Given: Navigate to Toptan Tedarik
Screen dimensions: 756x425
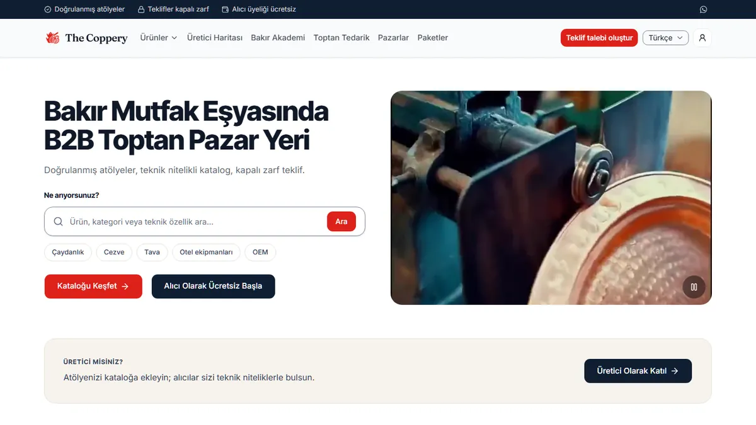Looking at the screenshot, I should click(x=341, y=38).
